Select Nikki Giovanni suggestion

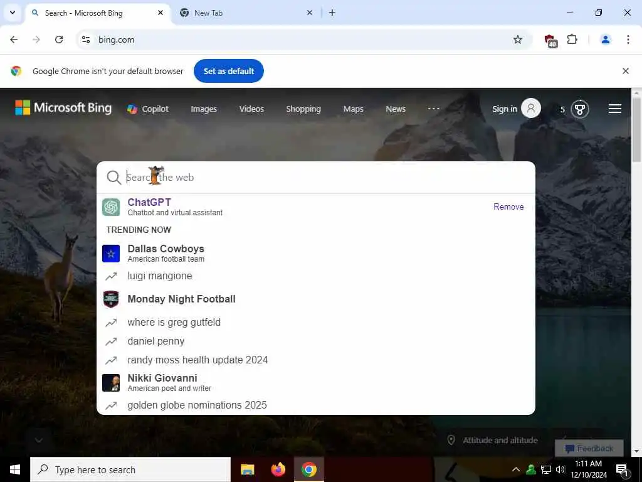tap(316, 382)
